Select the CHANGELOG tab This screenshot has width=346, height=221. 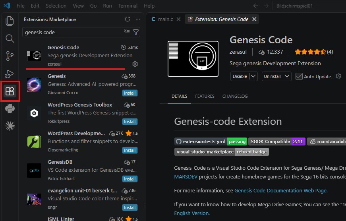click(235, 96)
